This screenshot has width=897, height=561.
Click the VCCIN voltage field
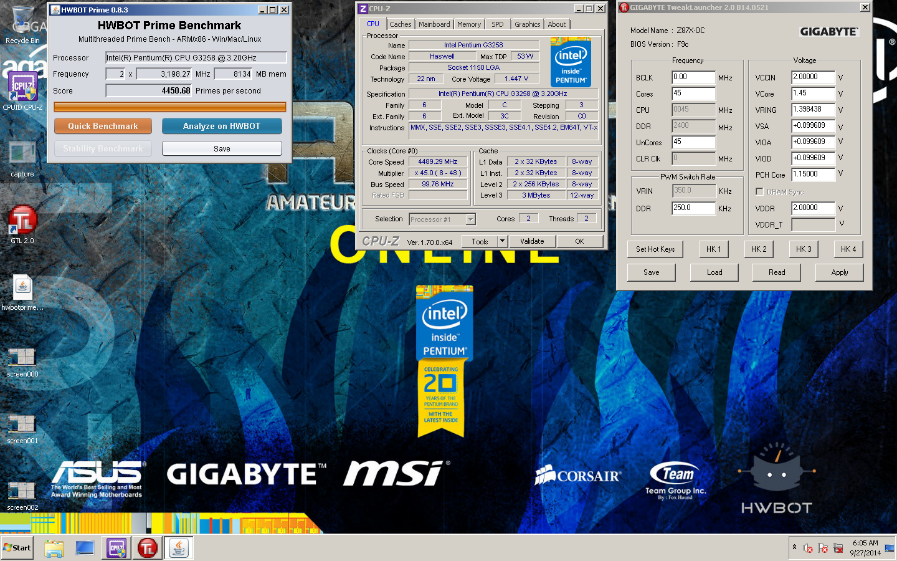click(x=813, y=77)
